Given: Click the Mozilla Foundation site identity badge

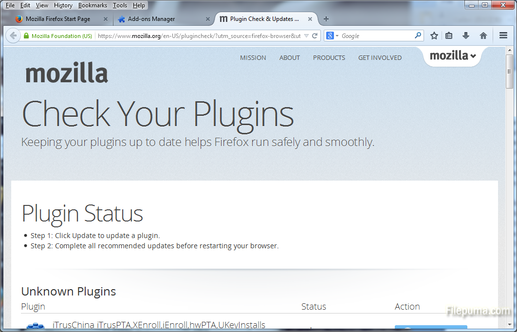Looking at the screenshot, I should [x=57, y=36].
